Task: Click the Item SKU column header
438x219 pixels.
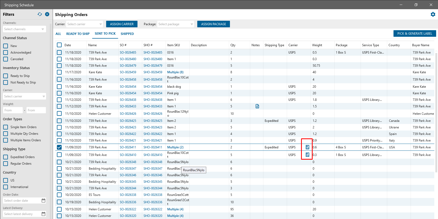Action: point(174,45)
